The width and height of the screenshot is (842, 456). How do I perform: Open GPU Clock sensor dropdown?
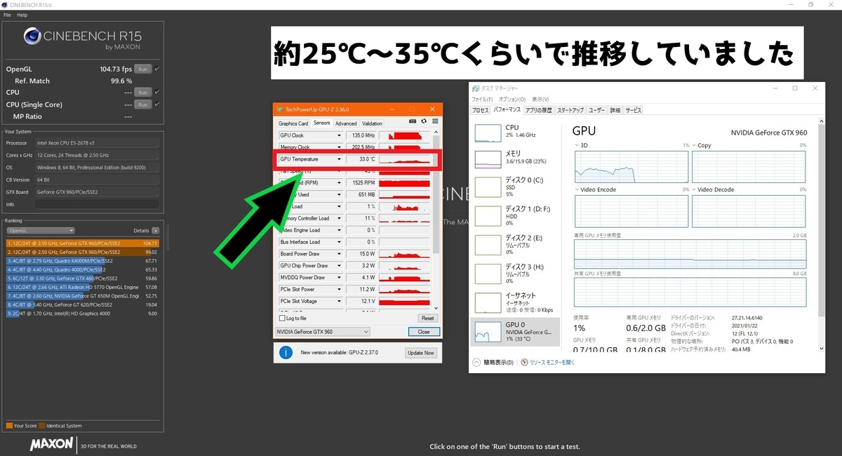pyautogui.click(x=339, y=135)
